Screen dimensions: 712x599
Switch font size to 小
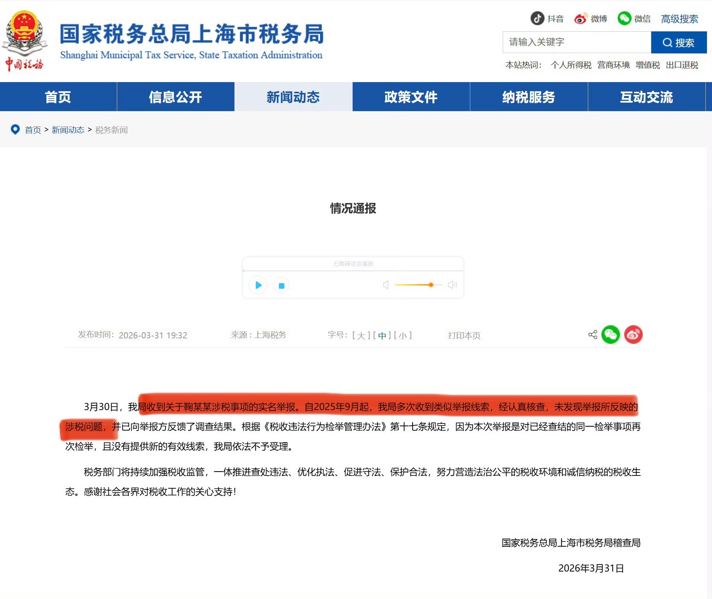(x=403, y=335)
